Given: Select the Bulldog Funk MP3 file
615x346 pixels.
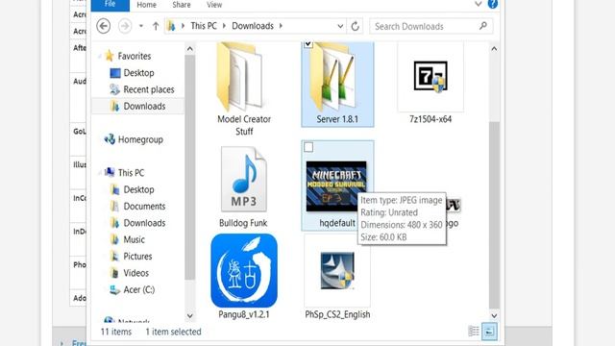Looking at the screenshot, I should point(243,186).
